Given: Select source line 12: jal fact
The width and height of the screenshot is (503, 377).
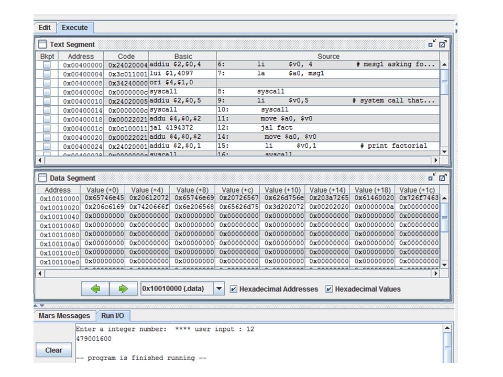Looking at the screenshot, I should 328,128.
